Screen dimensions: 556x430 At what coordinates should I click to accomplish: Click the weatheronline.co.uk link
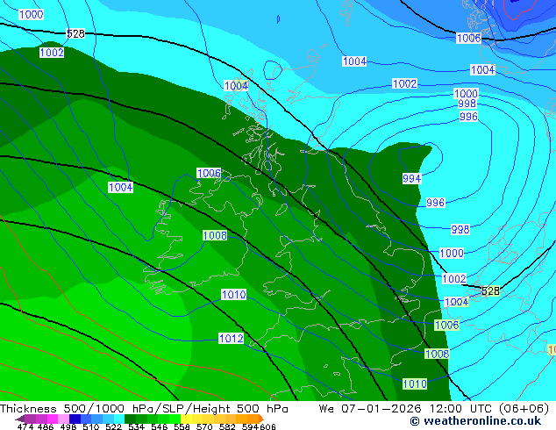click(x=475, y=421)
